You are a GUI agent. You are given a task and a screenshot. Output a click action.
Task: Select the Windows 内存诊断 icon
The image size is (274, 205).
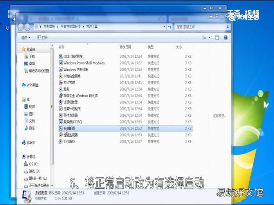60,70
